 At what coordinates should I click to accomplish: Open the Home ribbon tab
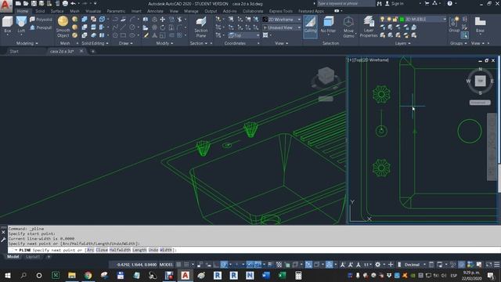(x=23, y=11)
